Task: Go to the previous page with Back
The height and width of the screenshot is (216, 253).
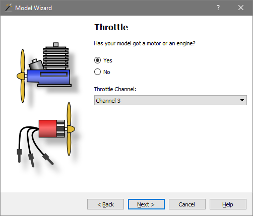Action: pyautogui.click(x=105, y=204)
